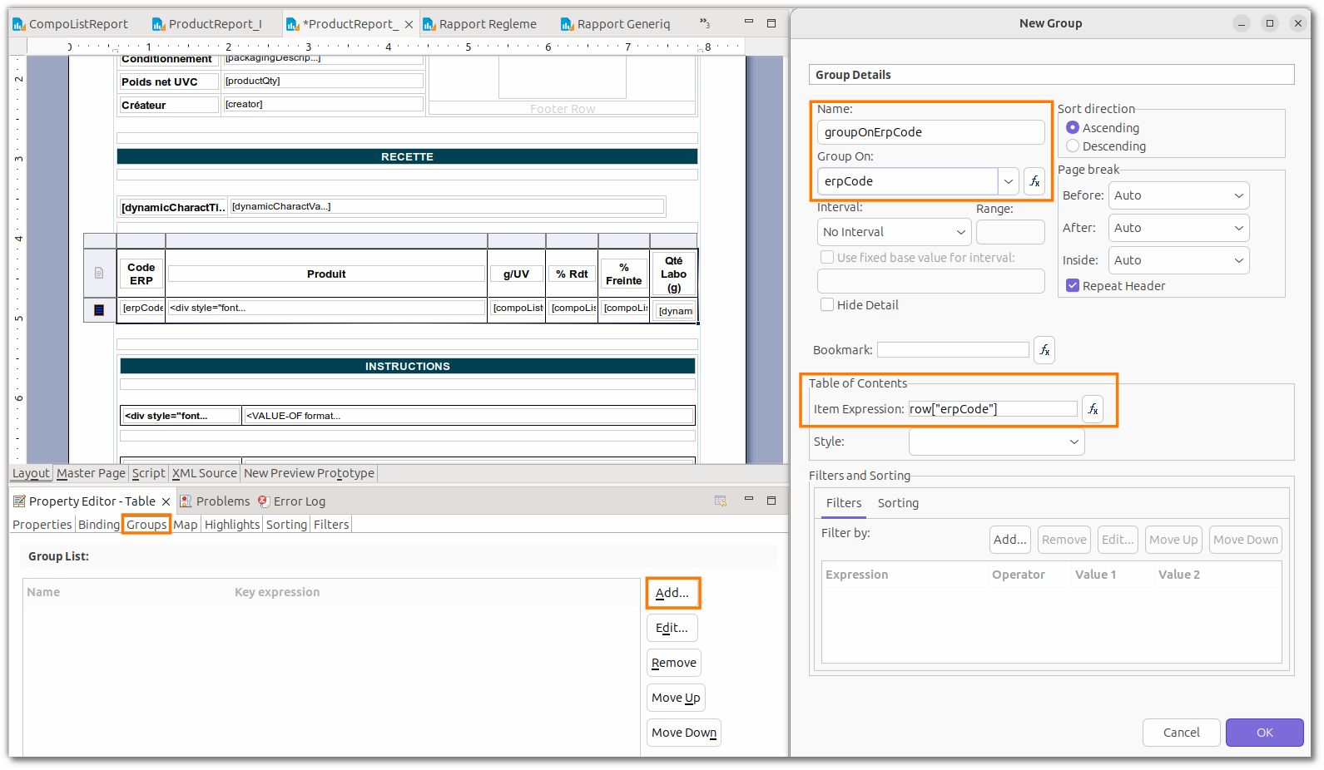Viewport: 1324px width, 770px height.
Task: Show the hidden editor tabs overflow list
Action: click(705, 23)
